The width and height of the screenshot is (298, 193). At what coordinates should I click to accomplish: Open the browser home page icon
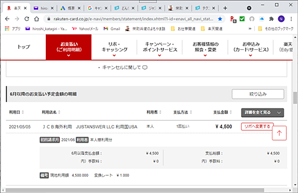click(x=37, y=19)
